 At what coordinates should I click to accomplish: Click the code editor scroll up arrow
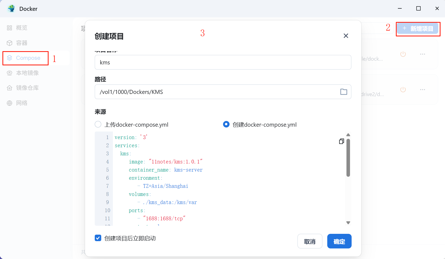pos(348,135)
